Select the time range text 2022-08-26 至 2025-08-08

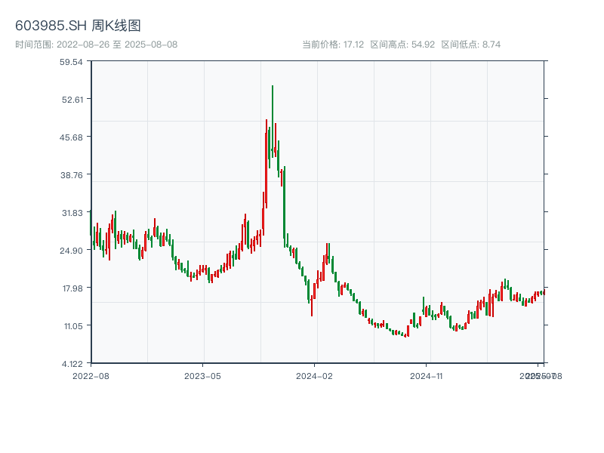coord(117,45)
